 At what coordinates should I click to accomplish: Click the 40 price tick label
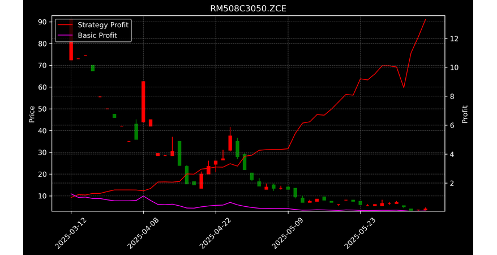pos(43,131)
